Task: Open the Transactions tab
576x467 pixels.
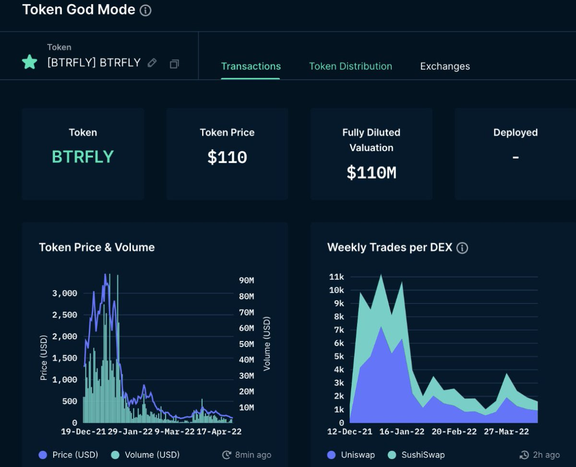Action: 251,66
